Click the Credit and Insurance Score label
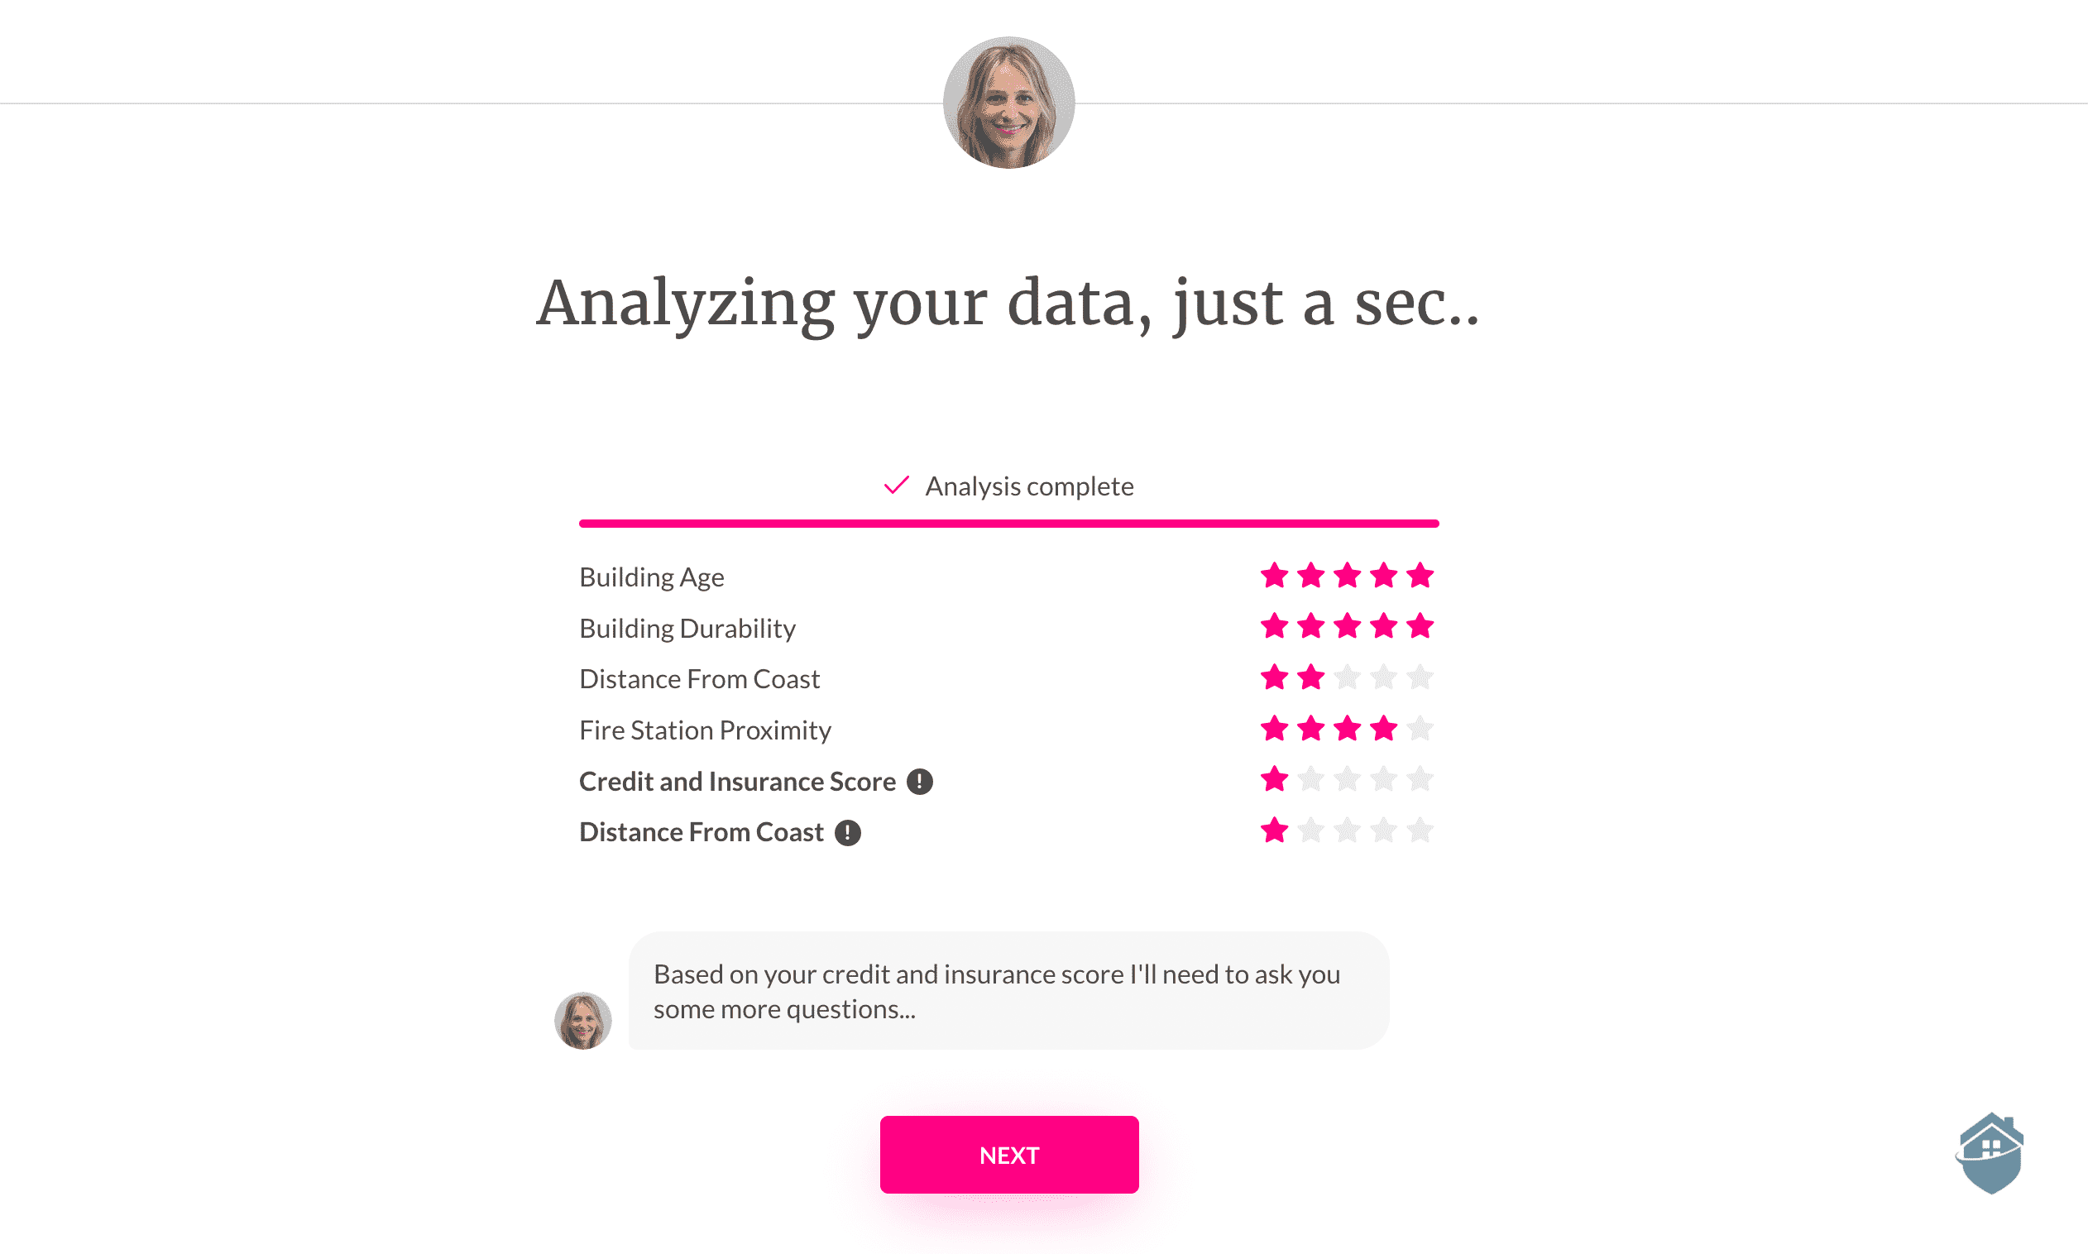2088x1254 pixels. click(737, 782)
